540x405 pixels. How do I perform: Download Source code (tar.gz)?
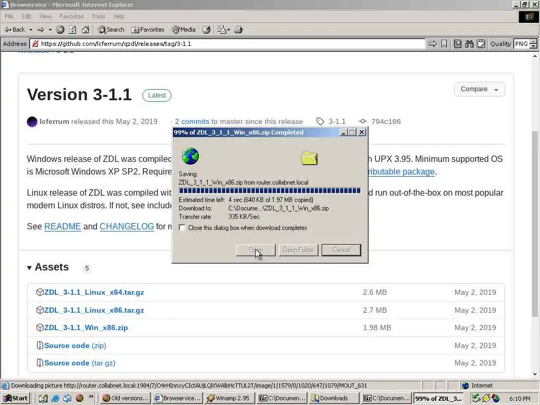pyautogui.click(x=80, y=363)
